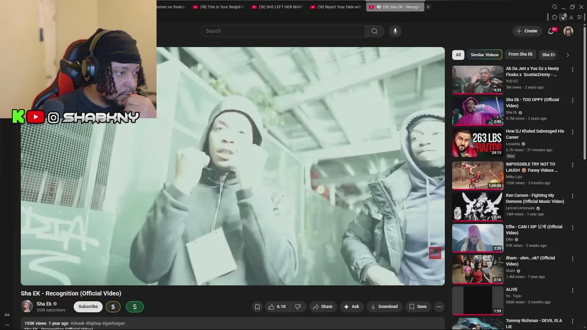
Task: Select the 'Sha EK - Recognition' tab
Action: coord(395,7)
